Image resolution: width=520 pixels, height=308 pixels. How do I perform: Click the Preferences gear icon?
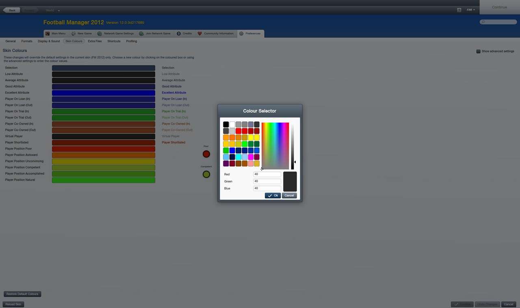241,34
